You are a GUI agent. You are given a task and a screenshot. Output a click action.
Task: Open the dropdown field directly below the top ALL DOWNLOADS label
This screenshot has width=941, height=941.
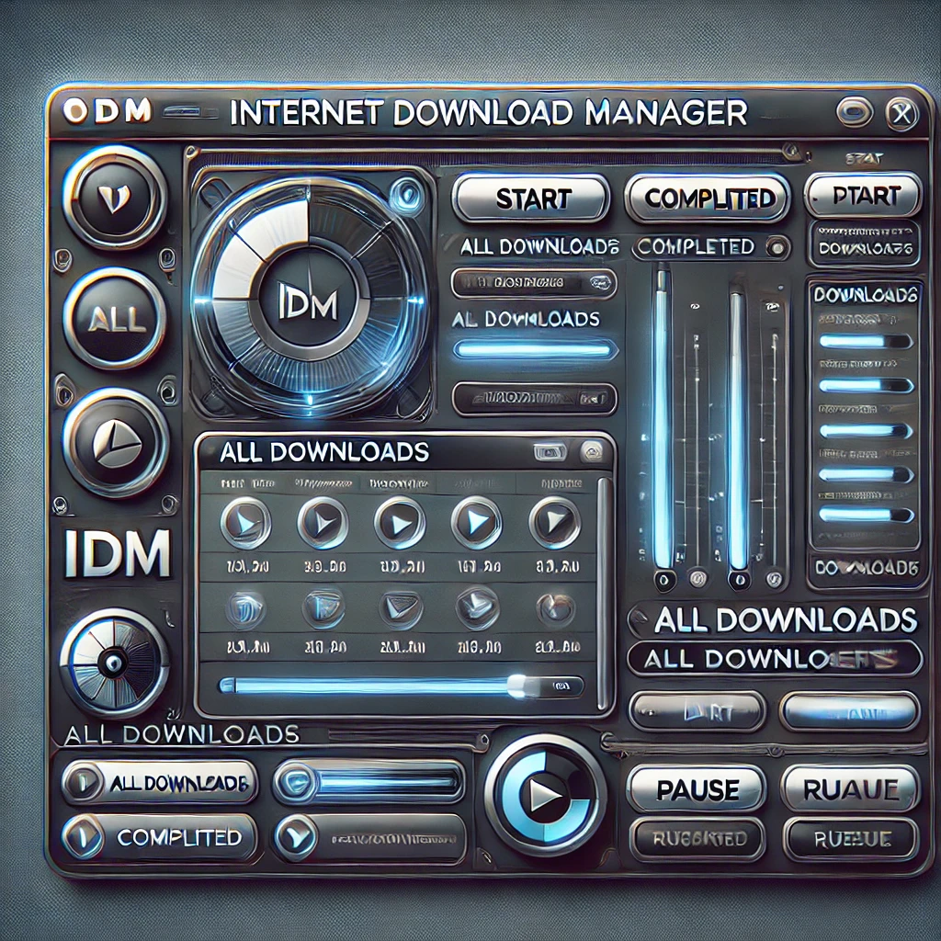(534, 283)
